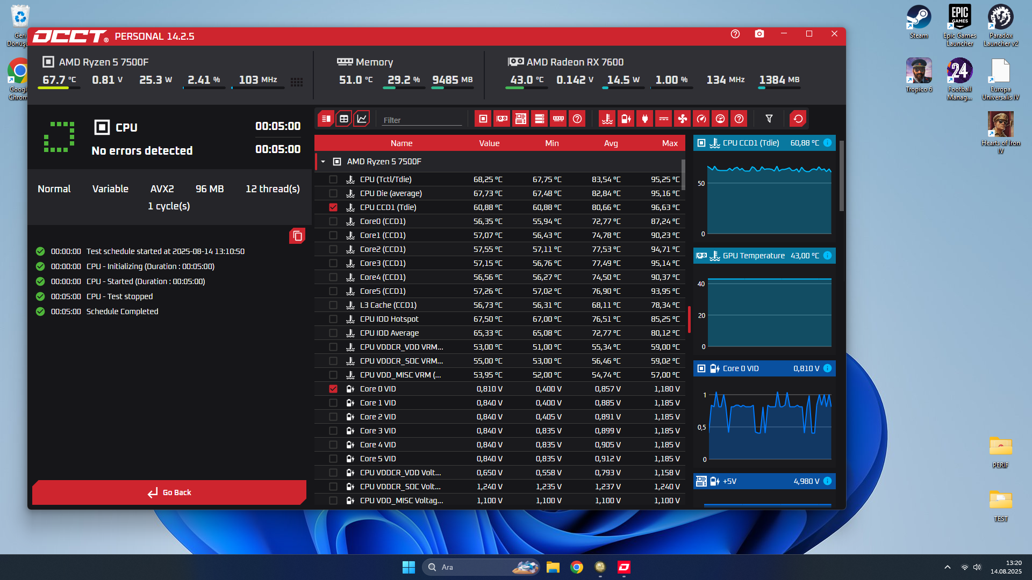Open Chrome from the taskbar

tap(577, 567)
